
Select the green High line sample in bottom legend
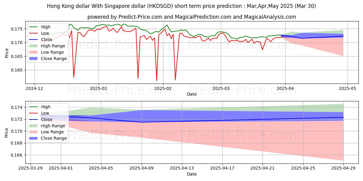[33, 106]
